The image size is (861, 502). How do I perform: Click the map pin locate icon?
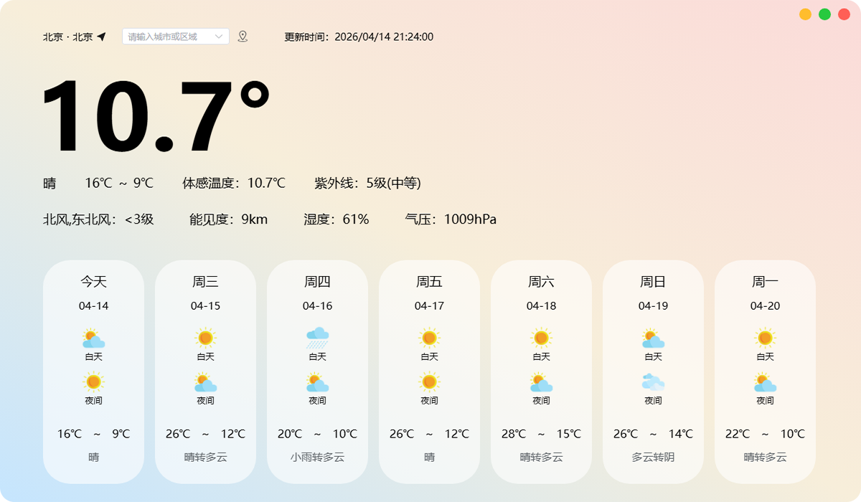pos(243,36)
